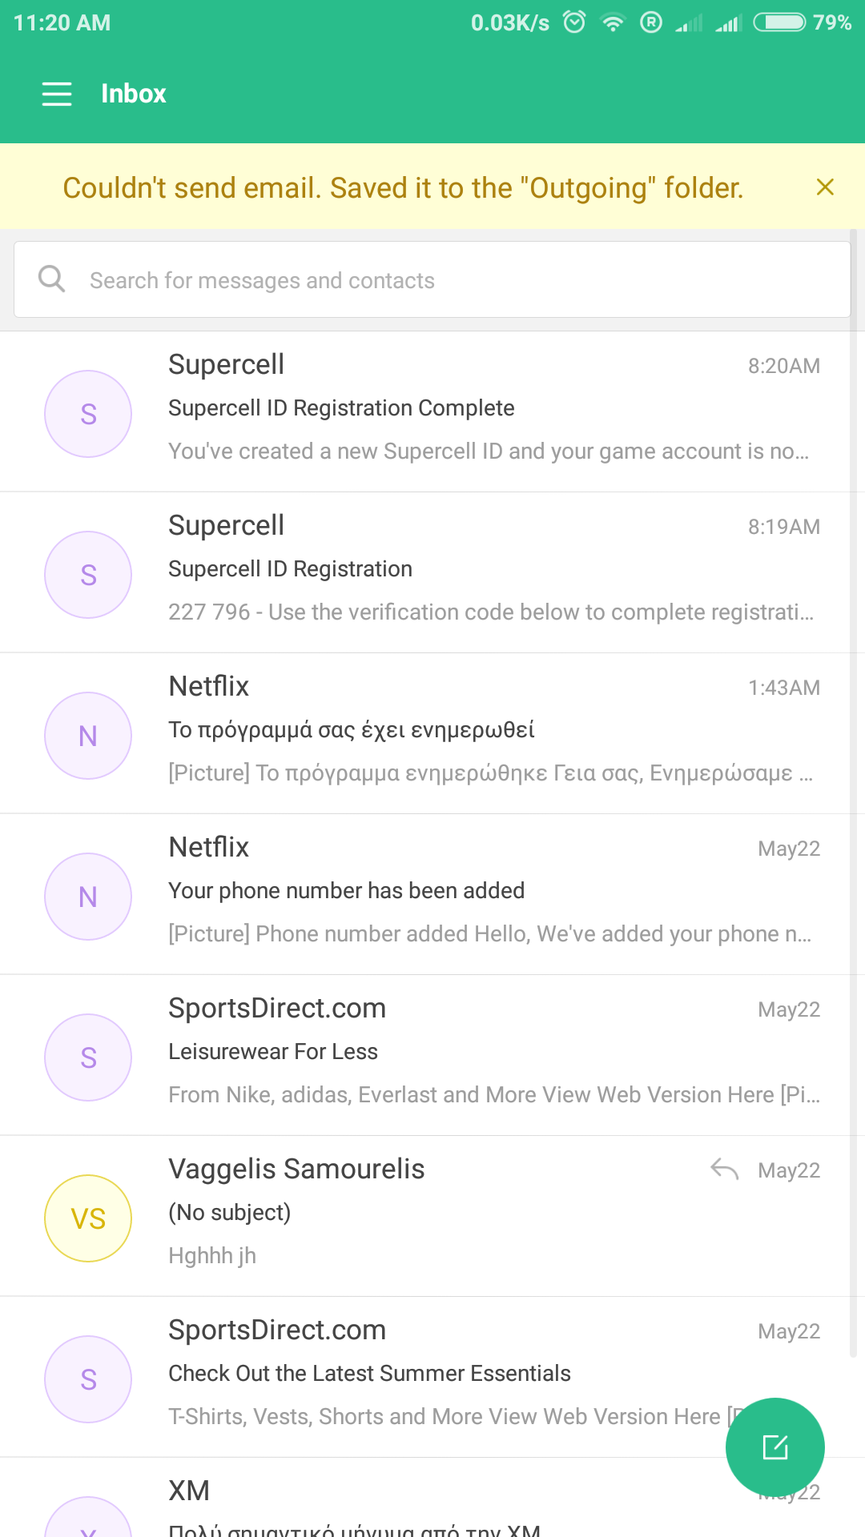Tap the N avatar for Netflix phone number email
The width and height of the screenshot is (865, 1537).
(x=88, y=897)
